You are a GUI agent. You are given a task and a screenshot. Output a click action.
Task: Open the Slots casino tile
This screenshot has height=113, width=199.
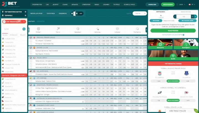pos(173,55)
